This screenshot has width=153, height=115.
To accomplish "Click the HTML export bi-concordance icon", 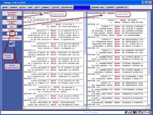I will pos(12,44).
